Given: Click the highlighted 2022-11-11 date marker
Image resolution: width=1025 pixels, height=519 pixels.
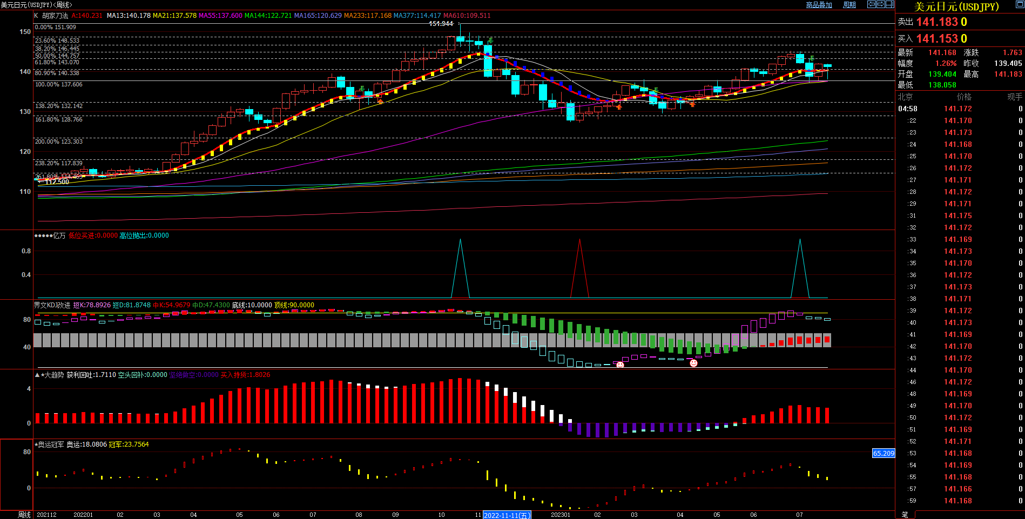Looking at the screenshot, I should (507, 515).
